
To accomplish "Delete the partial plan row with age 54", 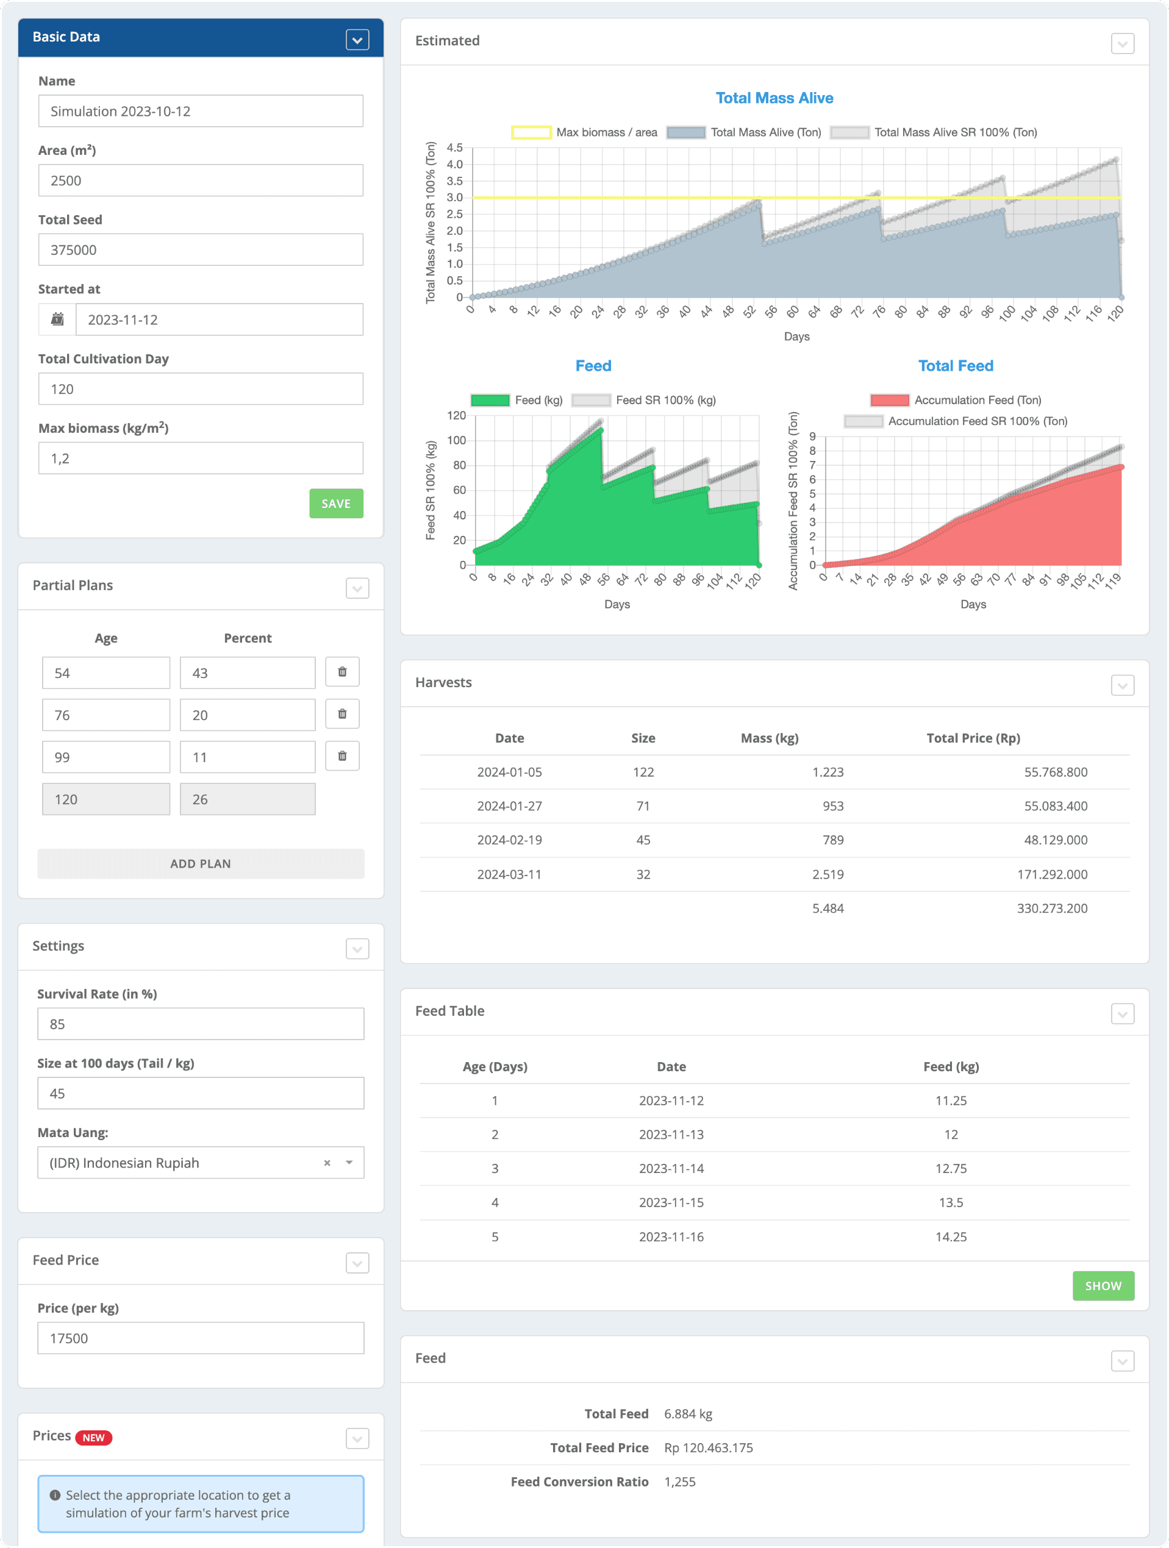I will pyautogui.click(x=342, y=672).
